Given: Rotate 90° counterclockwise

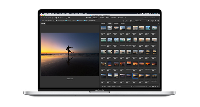Looking at the screenshot, I should pyautogui.click(x=67, y=18).
